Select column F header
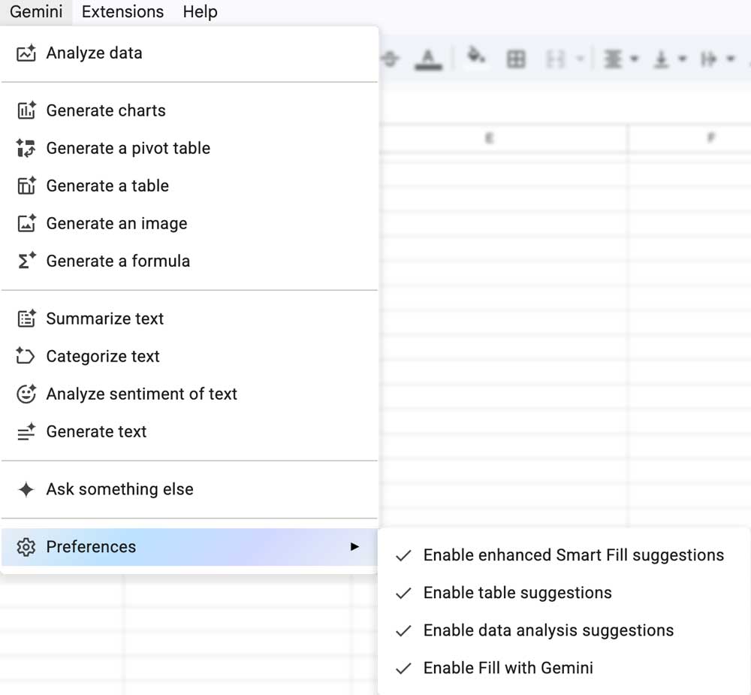The width and height of the screenshot is (751, 695). point(689,138)
